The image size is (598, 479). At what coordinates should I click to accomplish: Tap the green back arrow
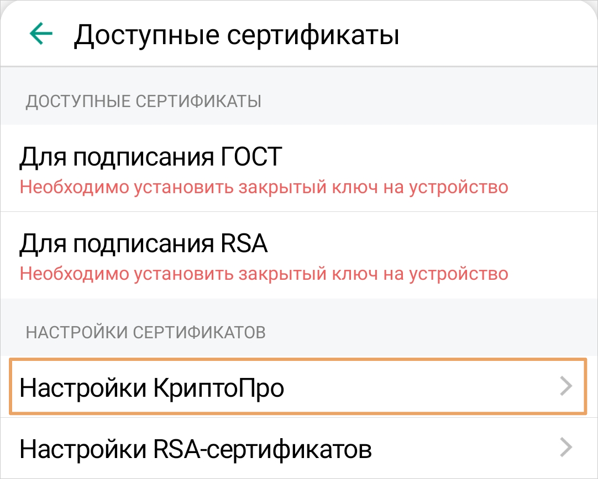click(x=41, y=34)
